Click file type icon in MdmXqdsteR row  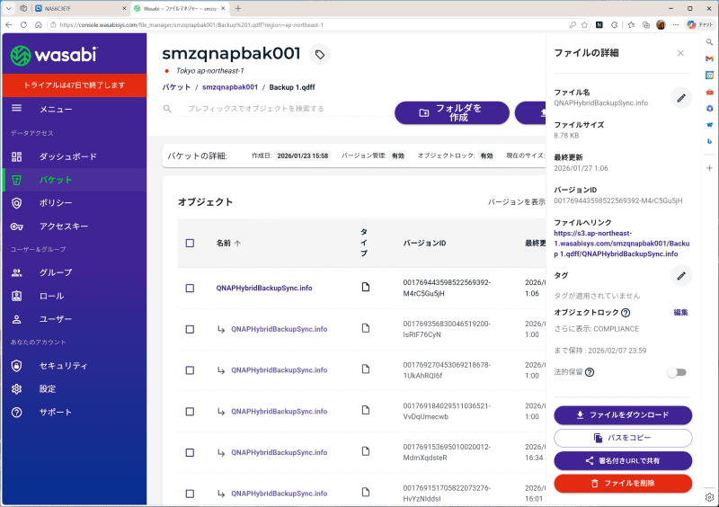pyautogui.click(x=366, y=451)
